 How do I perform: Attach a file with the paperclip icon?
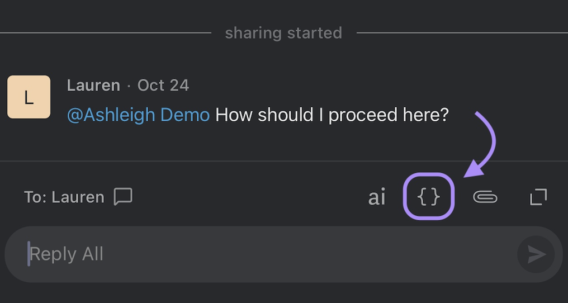tap(485, 197)
